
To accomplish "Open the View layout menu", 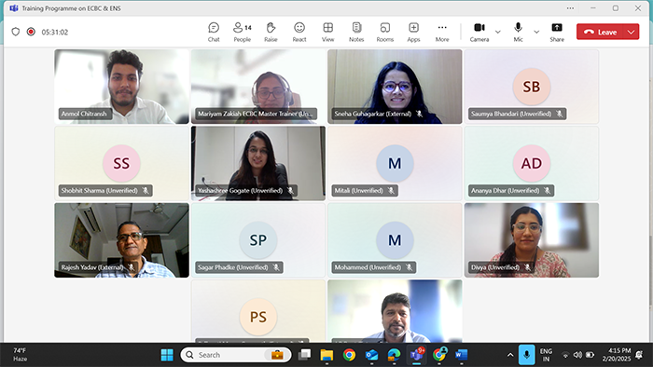I will 327,32.
